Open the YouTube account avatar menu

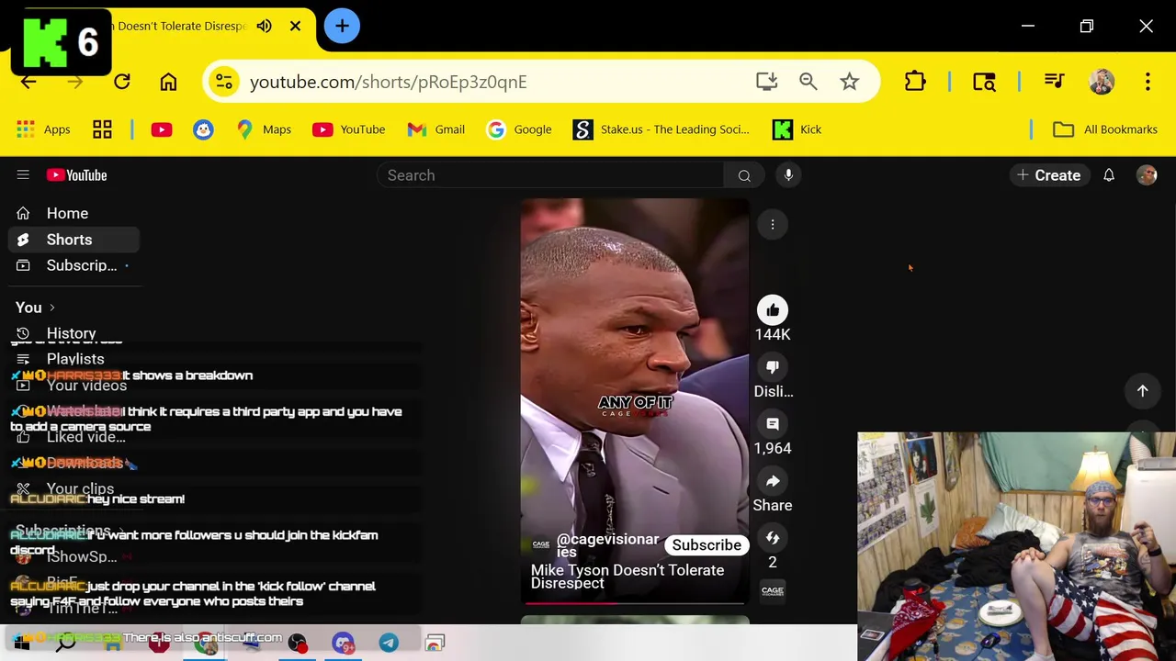click(x=1147, y=175)
